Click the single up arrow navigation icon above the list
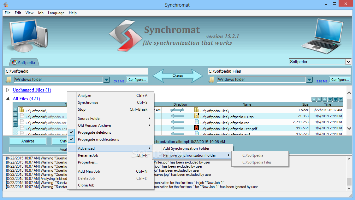Viewport: 355px width, 200px height. click(x=325, y=99)
